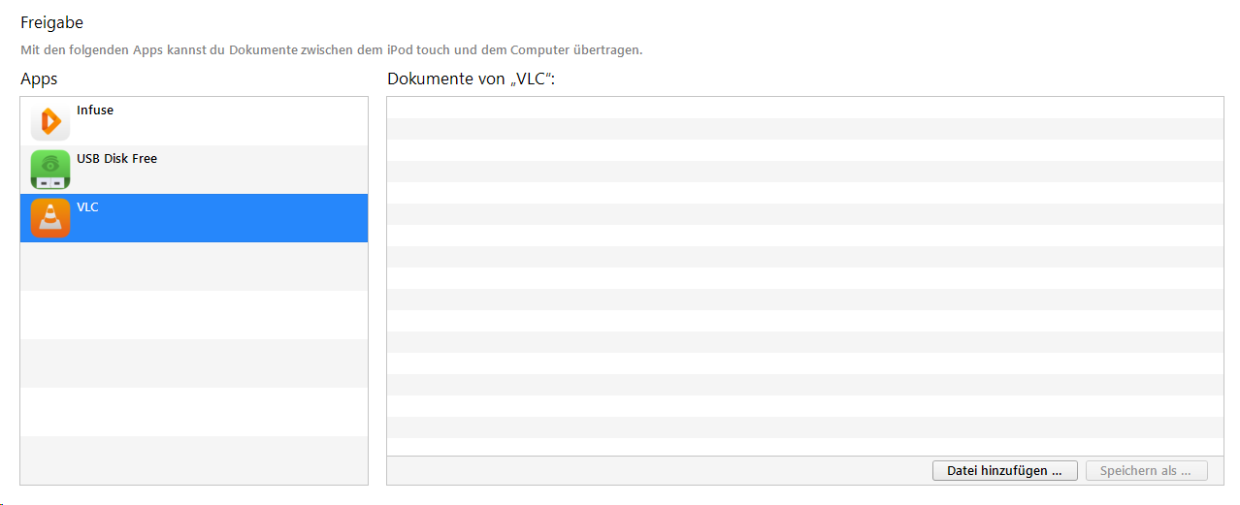This screenshot has height=505, width=1240.
Task: Select the USB Disk Free name label
Action: coord(116,159)
